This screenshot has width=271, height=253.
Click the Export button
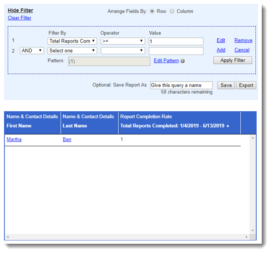click(246, 85)
